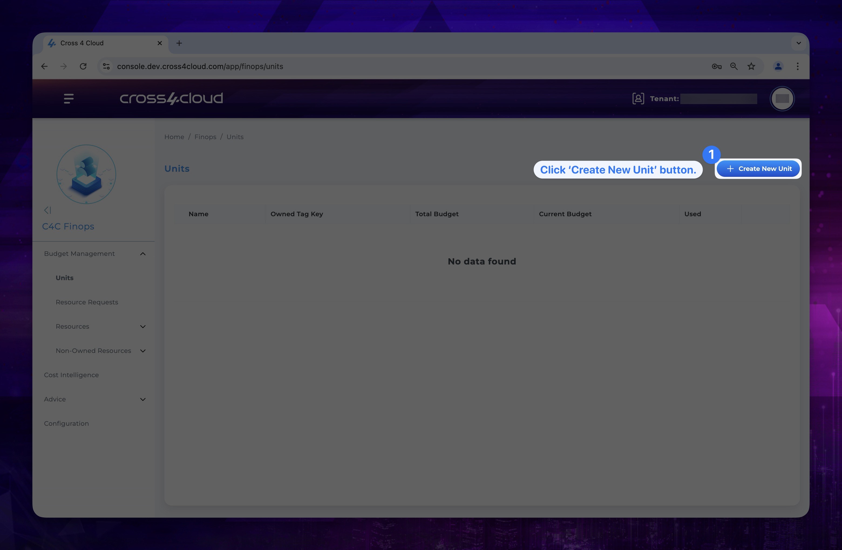842x550 pixels.
Task: Expand the Advice menu section
Action: 142,400
